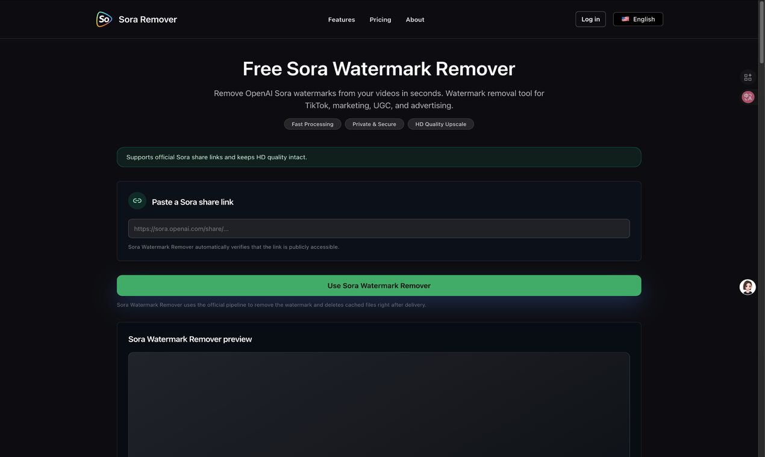Click the US flag icon
The width and height of the screenshot is (765, 457).
click(x=625, y=19)
